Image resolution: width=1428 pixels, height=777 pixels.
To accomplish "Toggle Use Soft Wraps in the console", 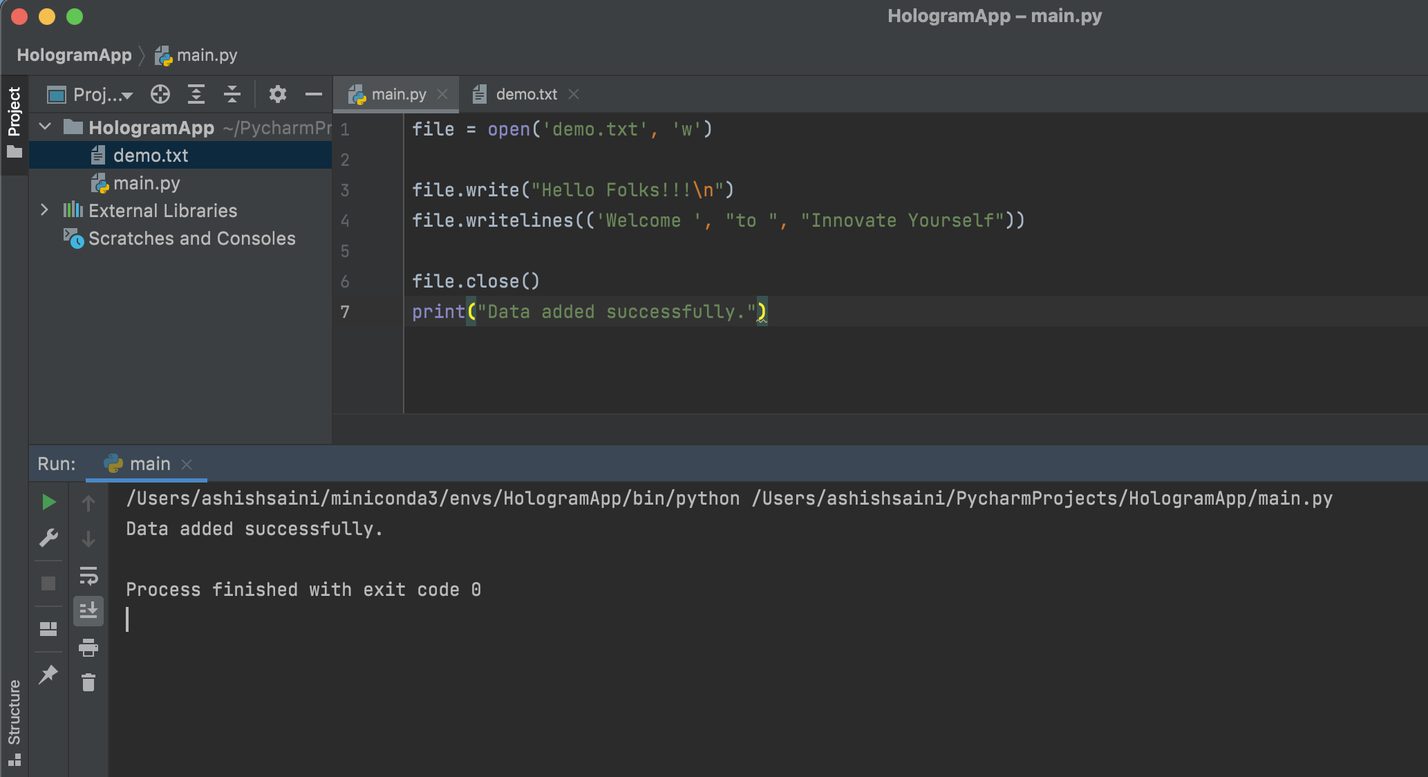I will point(88,576).
